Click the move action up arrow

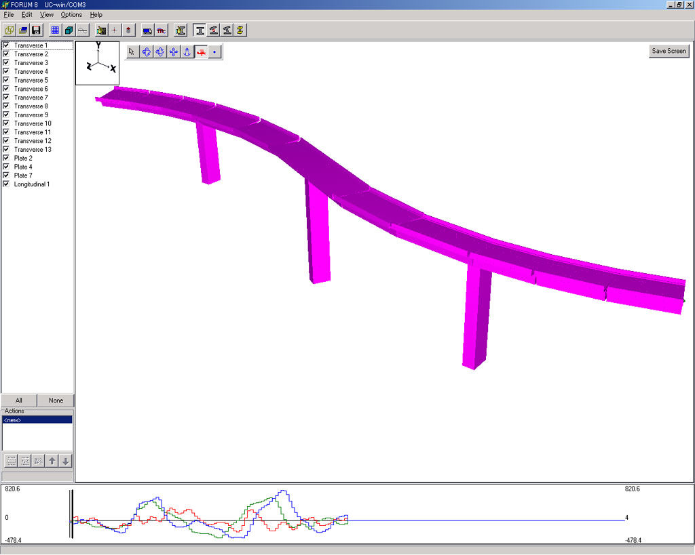52,461
